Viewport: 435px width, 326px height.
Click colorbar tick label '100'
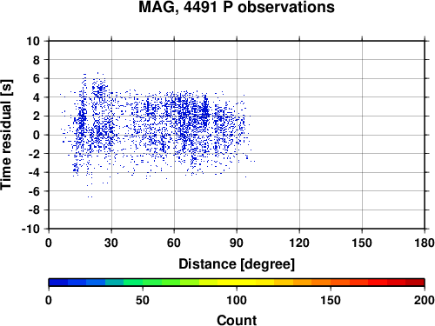pos(237,300)
